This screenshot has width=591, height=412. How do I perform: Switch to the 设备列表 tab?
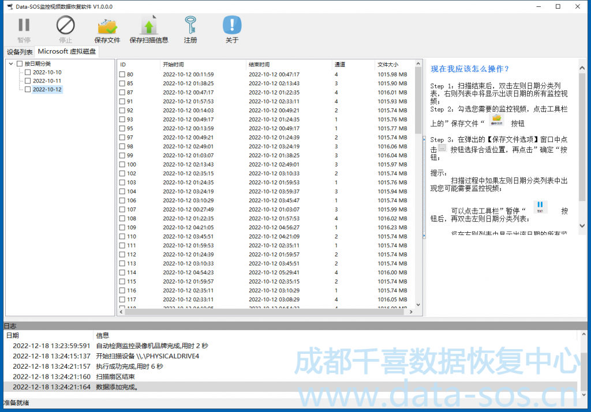(20, 52)
